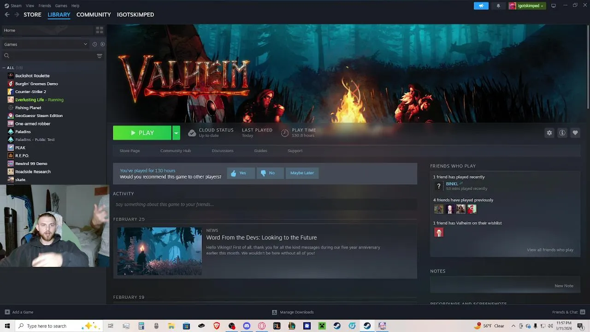Collapse the ALL games category
The height and width of the screenshot is (332, 590).
[x=4, y=68]
